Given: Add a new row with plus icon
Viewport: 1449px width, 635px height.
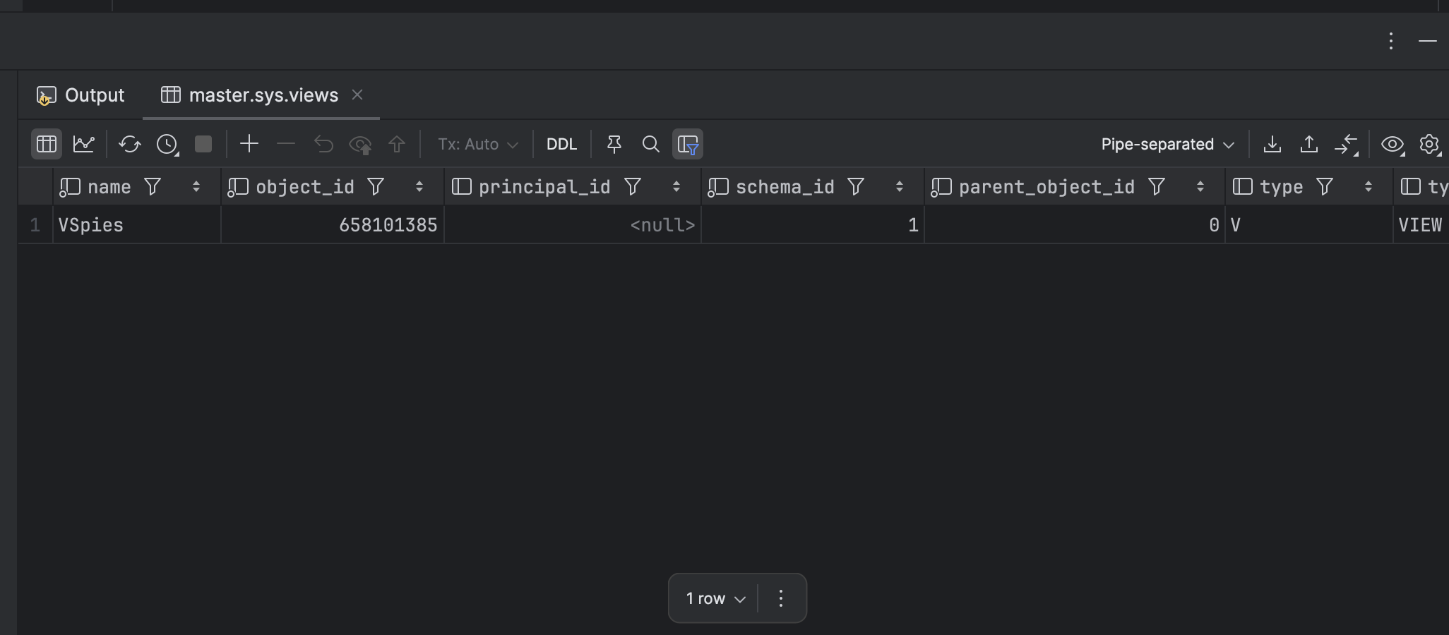Looking at the screenshot, I should (249, 144).
